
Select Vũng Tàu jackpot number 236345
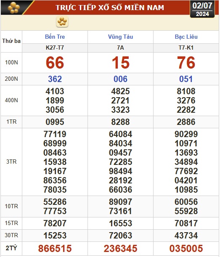pos(120,248)
